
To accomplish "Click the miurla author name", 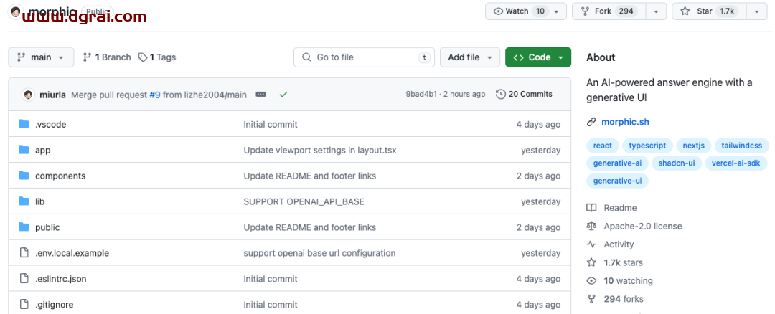I will (x=52, y=95).
